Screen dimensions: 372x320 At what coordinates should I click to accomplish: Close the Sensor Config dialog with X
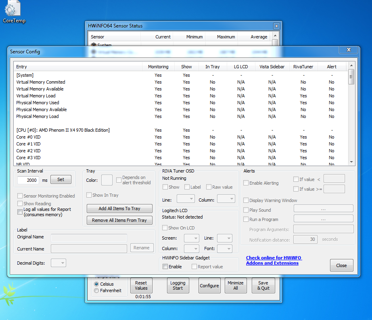349,50
